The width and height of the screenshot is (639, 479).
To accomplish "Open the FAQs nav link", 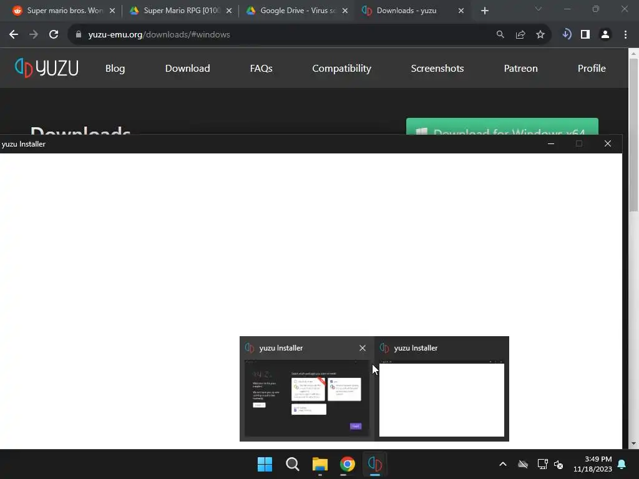I will pyautogui.click(x=261, y=69).
